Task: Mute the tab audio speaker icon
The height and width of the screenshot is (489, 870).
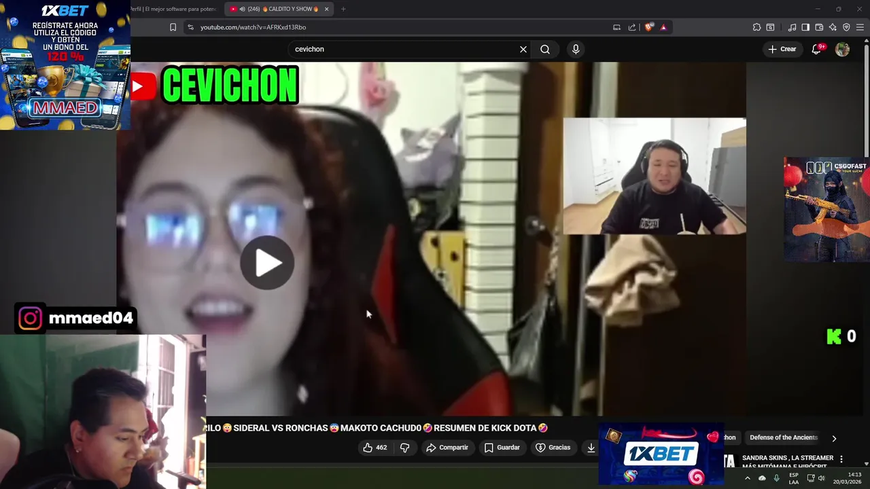Action: 243,9
